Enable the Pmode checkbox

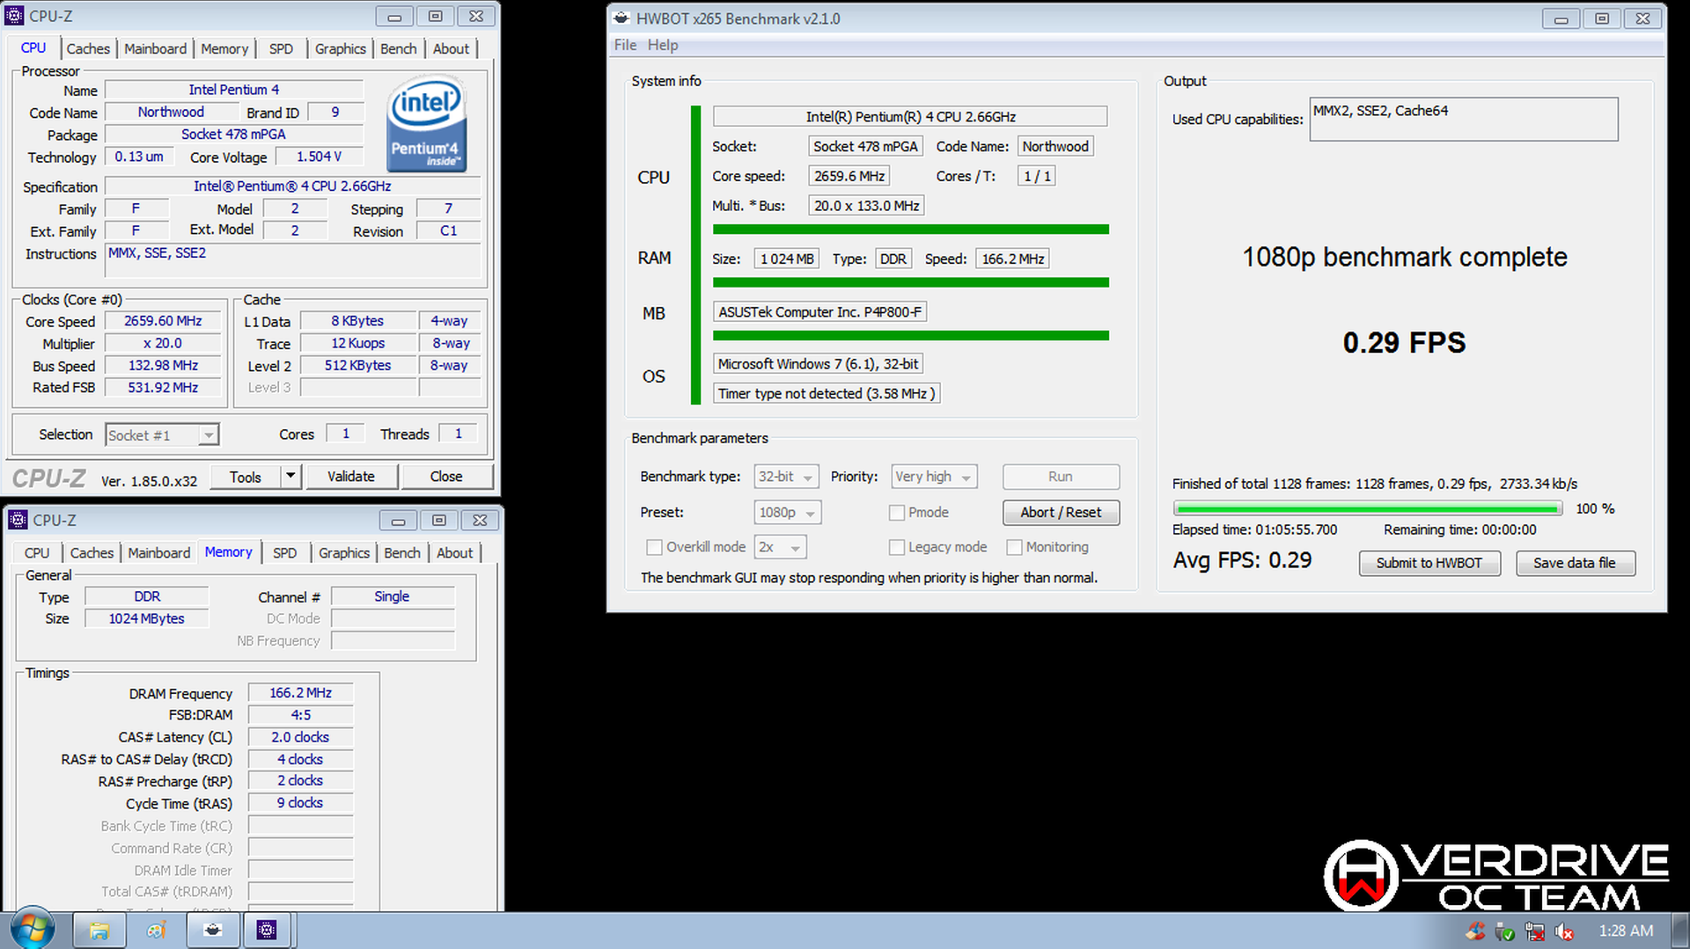pyautogui.click(x=897, y=513)
